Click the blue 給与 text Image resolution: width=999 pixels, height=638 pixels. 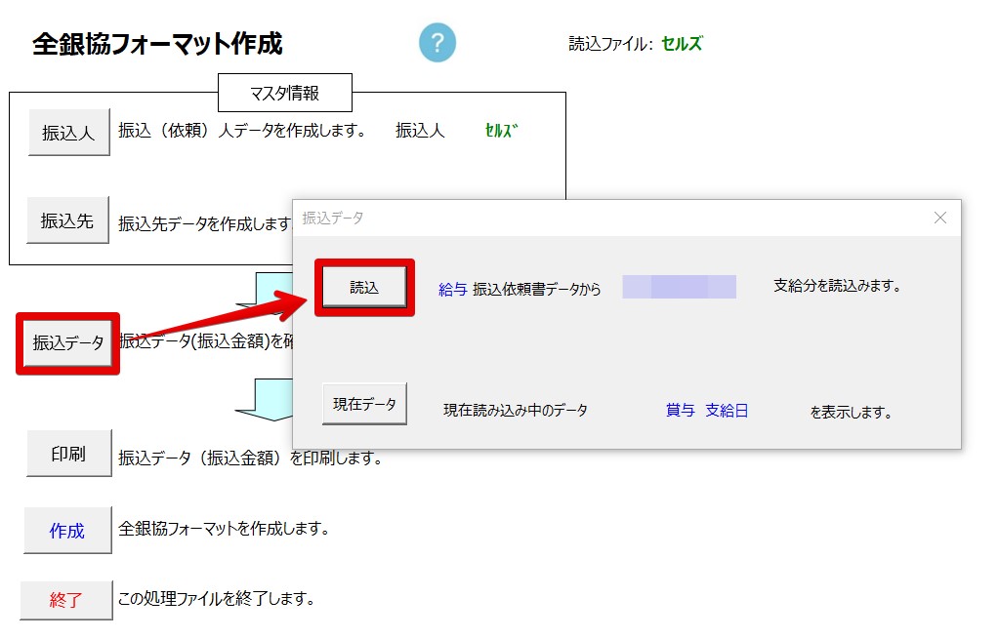point(453,289)
